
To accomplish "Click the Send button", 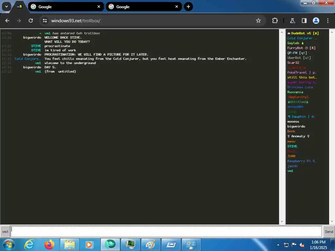I will [x=329, y=232].
